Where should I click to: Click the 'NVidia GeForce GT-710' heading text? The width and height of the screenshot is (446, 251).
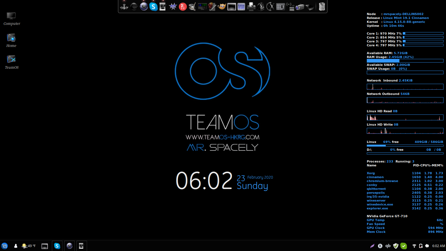click(387, 216)
